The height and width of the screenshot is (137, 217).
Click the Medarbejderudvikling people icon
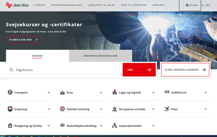point(62,125)
